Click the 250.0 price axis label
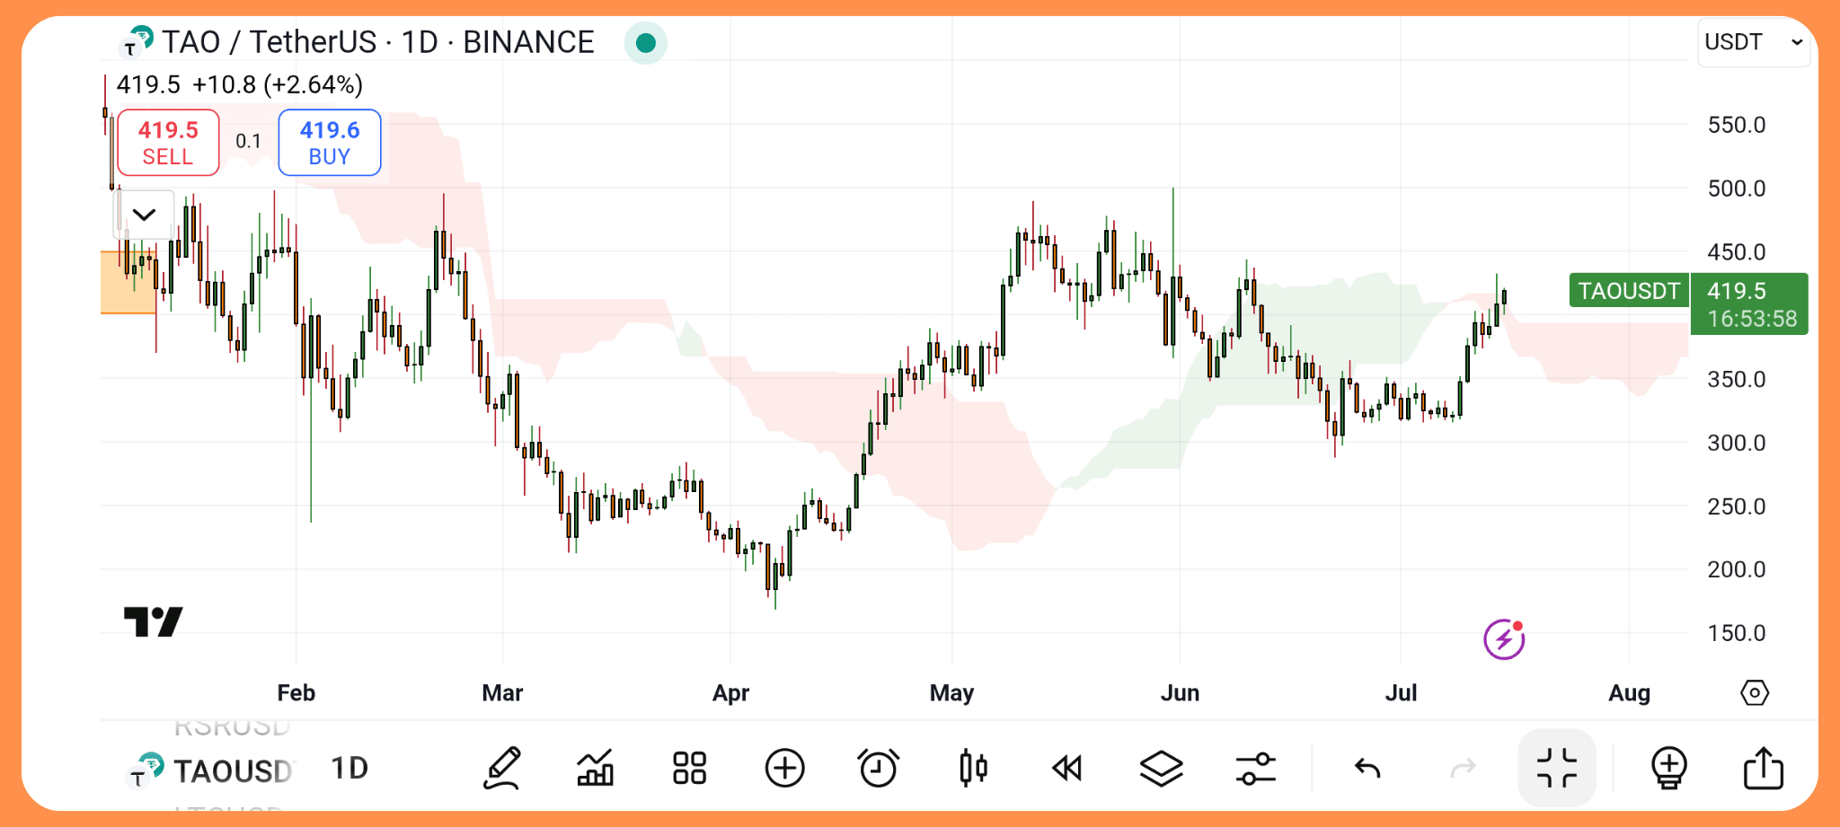Image resolution: width=1840 pixels, height=827 pixels. click(1737, 506)
